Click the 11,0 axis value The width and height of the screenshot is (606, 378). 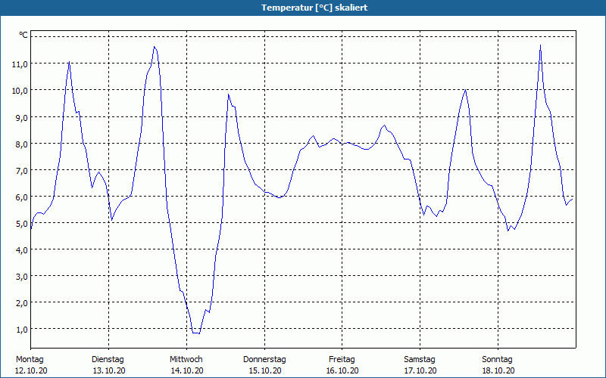coord(20,64)
